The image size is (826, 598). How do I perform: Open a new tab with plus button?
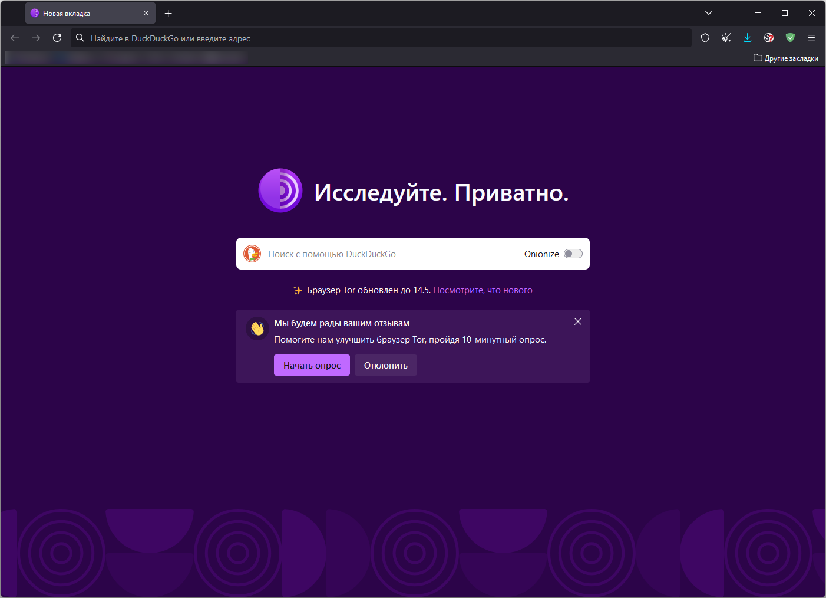point(168,13)
